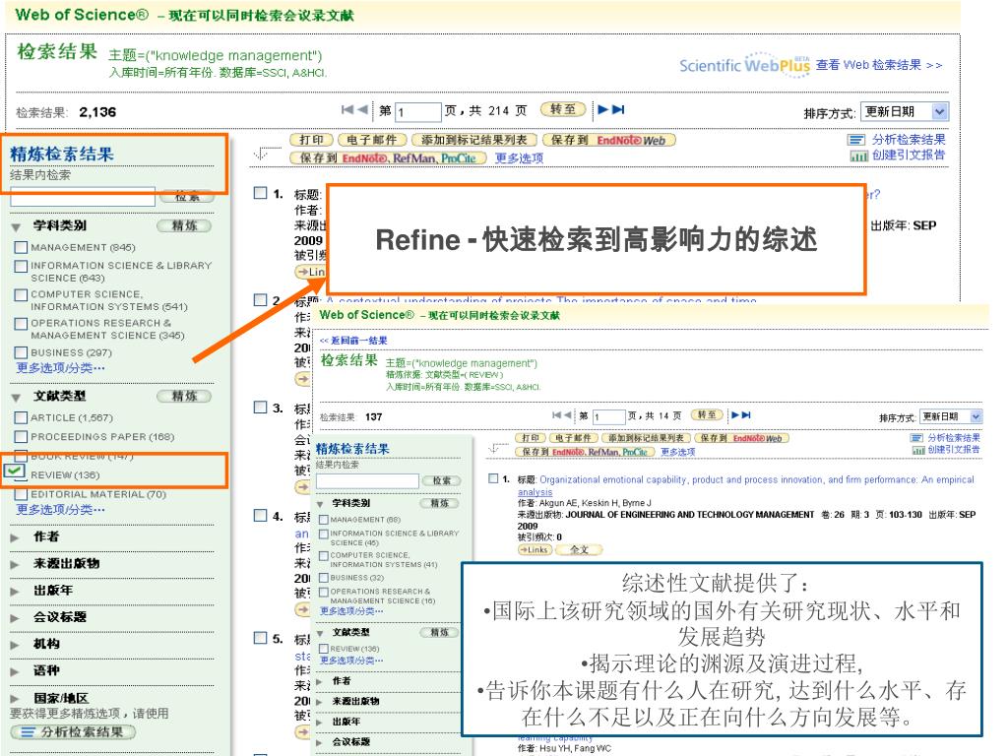The image size is (1008, 756).
Task: Click the 分析检索结果 icon at top right
Action: [856, 140]
